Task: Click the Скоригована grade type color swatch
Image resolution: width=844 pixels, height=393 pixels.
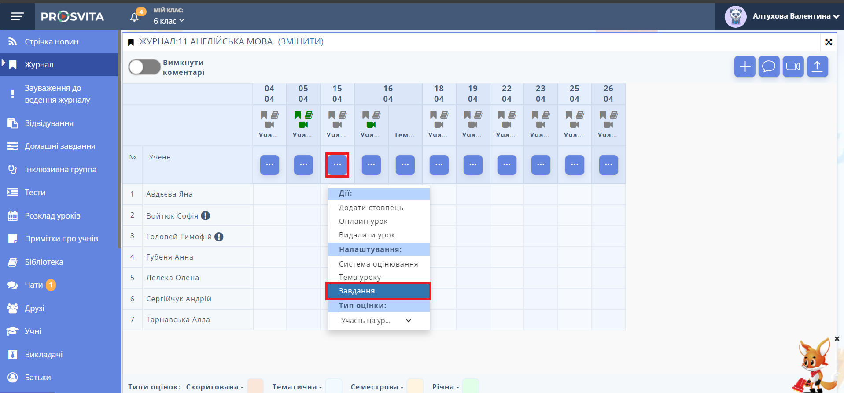Action: pyautogui.click(x=255, y=386)
